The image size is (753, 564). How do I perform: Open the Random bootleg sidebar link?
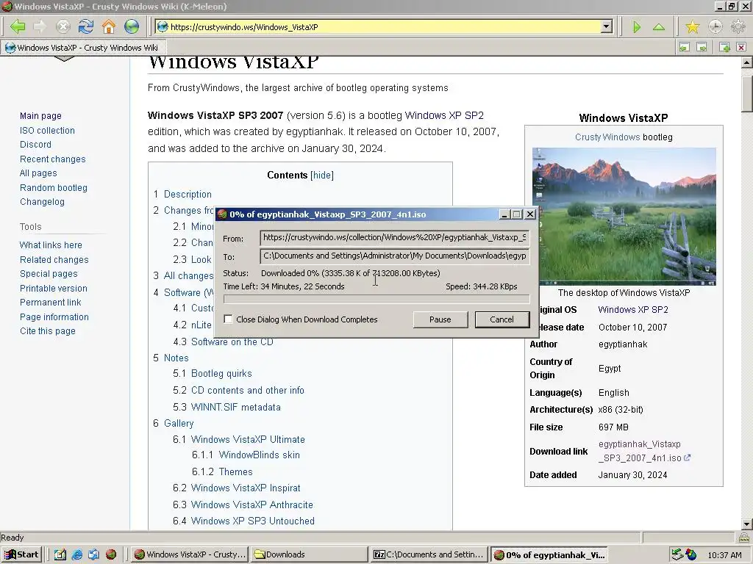(53, 187)
